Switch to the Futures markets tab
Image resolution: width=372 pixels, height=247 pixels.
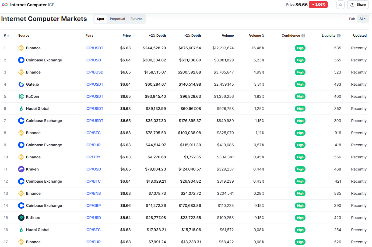pyautogui.click(x=136, y=19)
